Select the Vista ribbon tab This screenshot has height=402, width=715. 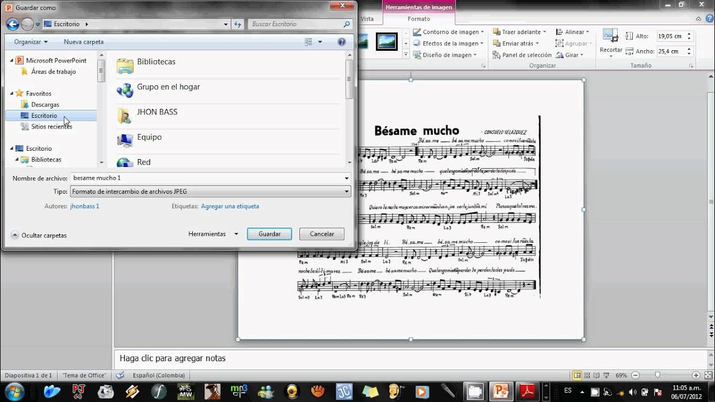(367, 19)
